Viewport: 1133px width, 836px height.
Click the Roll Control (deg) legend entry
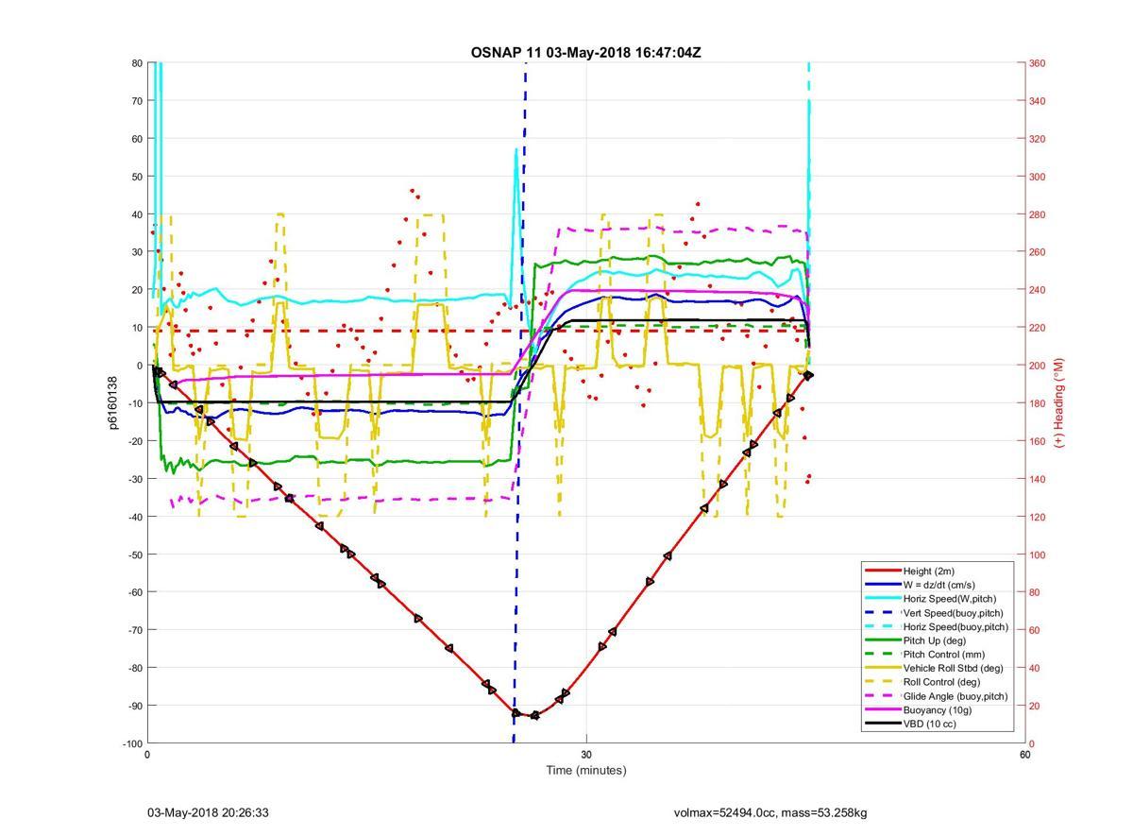click(x=941, y=682)
